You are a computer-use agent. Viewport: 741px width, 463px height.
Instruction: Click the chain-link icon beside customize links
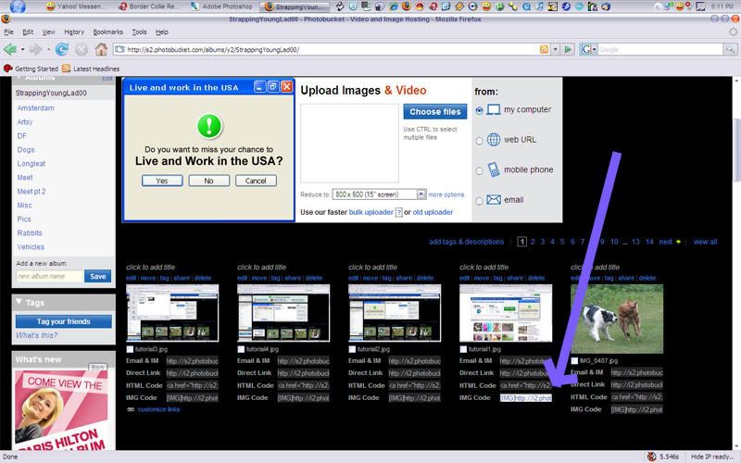(x=131, y=409)
